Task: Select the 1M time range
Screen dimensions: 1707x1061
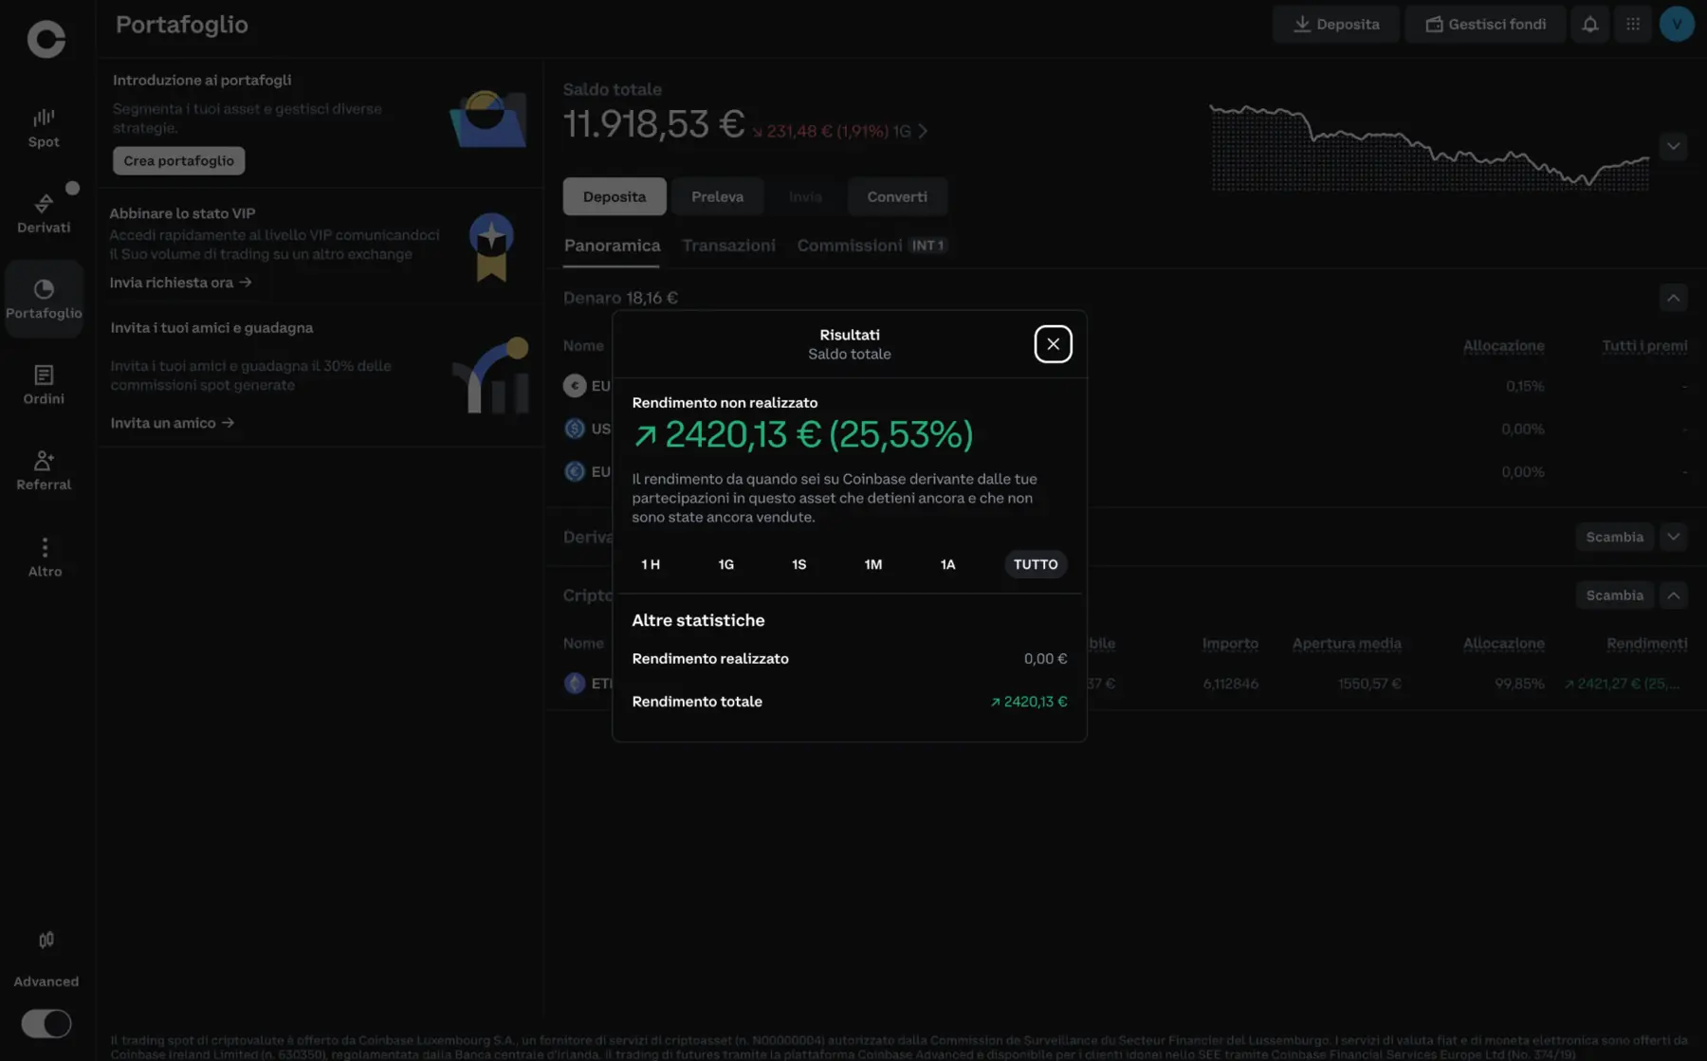Action: coord(873,564)
